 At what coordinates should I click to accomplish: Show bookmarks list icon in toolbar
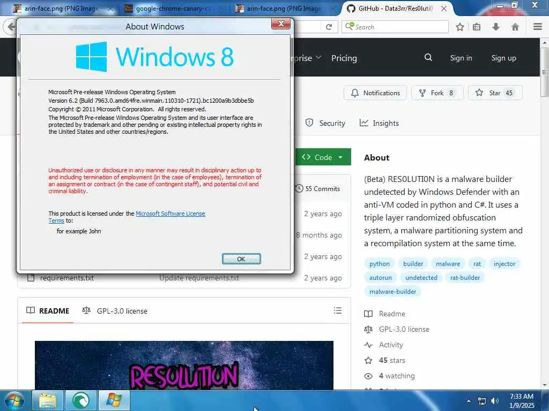[x=477, y=27]
